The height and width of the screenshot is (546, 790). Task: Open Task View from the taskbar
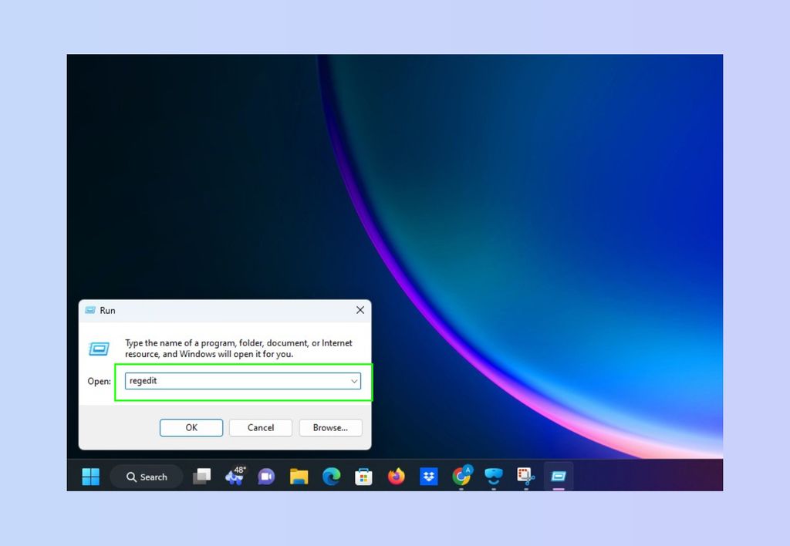[x=202, y=476]
